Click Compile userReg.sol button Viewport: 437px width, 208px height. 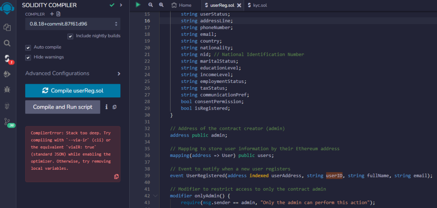(x=73, y=91)
